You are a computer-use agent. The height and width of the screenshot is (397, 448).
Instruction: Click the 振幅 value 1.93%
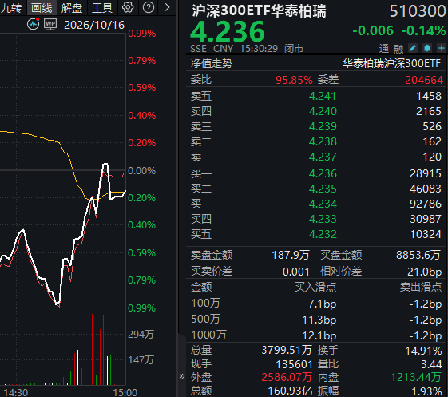(427, 391)
